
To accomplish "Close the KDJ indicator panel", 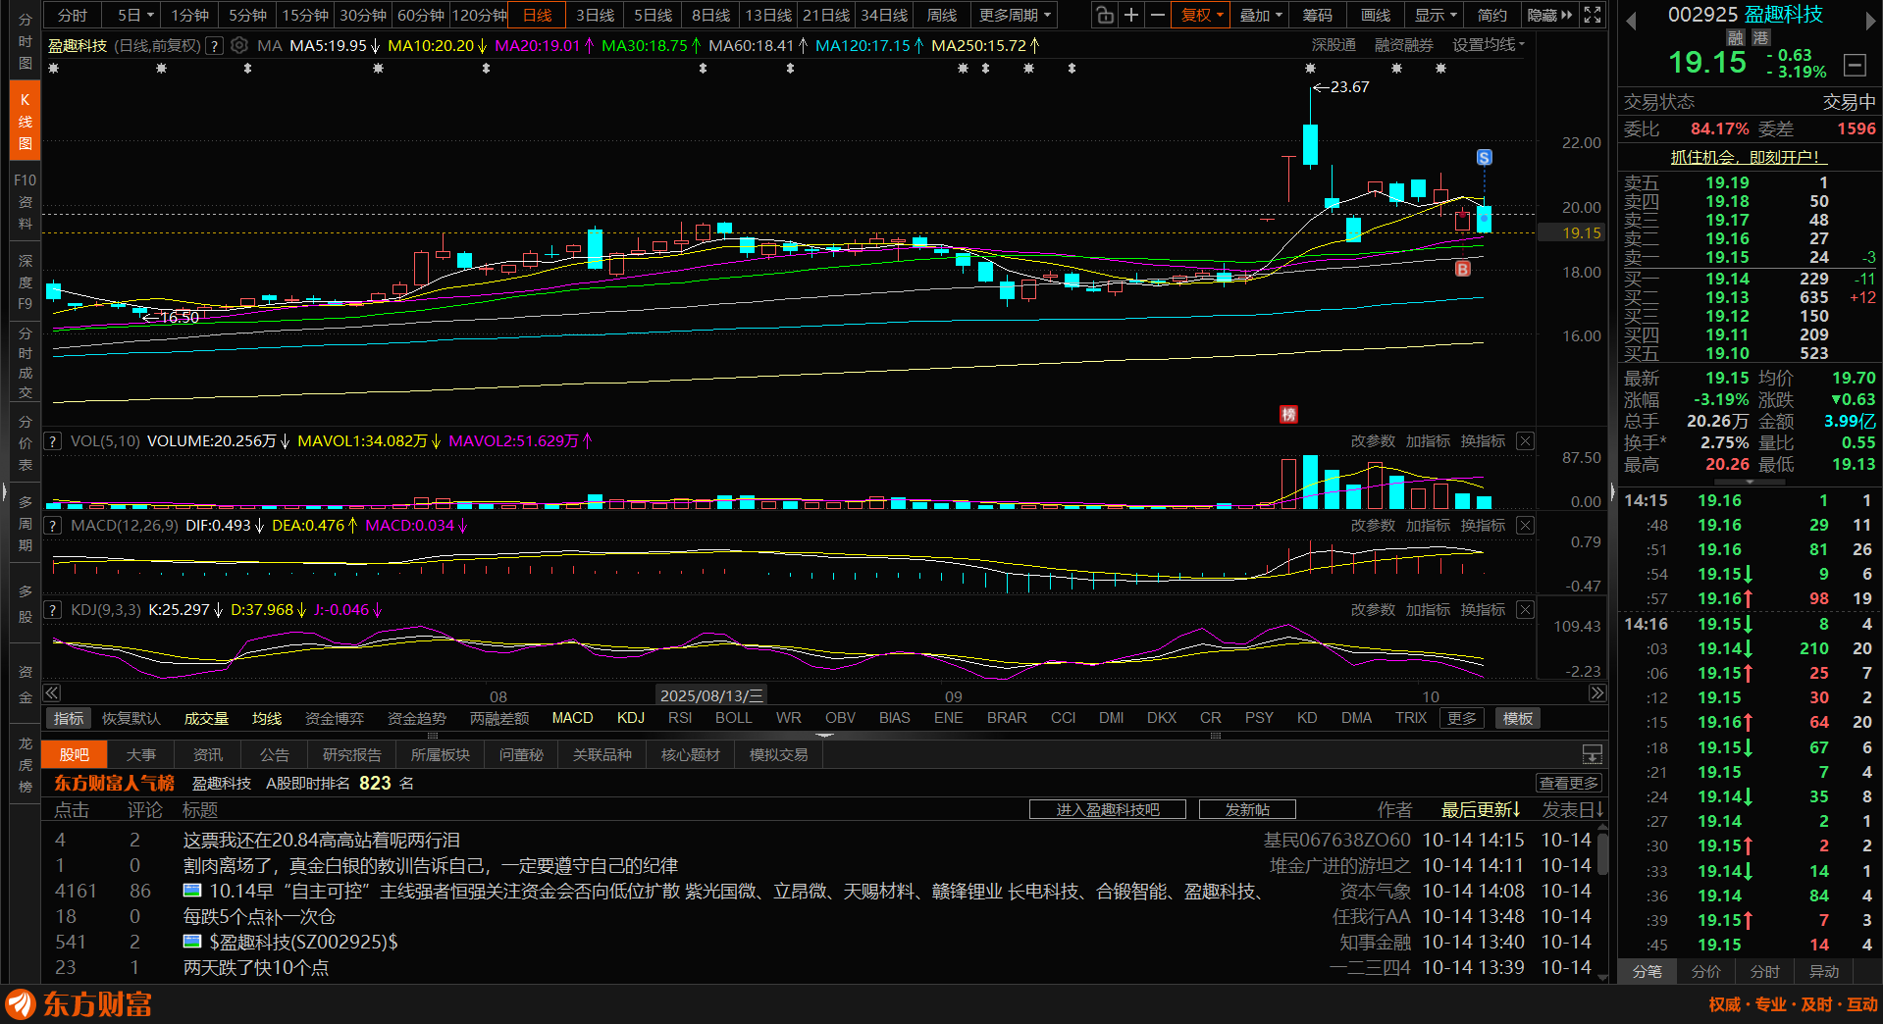I will (x=1525, y=610).
